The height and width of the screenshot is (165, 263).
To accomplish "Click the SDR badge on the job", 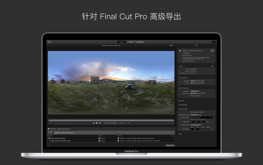I will pos(212,50).
